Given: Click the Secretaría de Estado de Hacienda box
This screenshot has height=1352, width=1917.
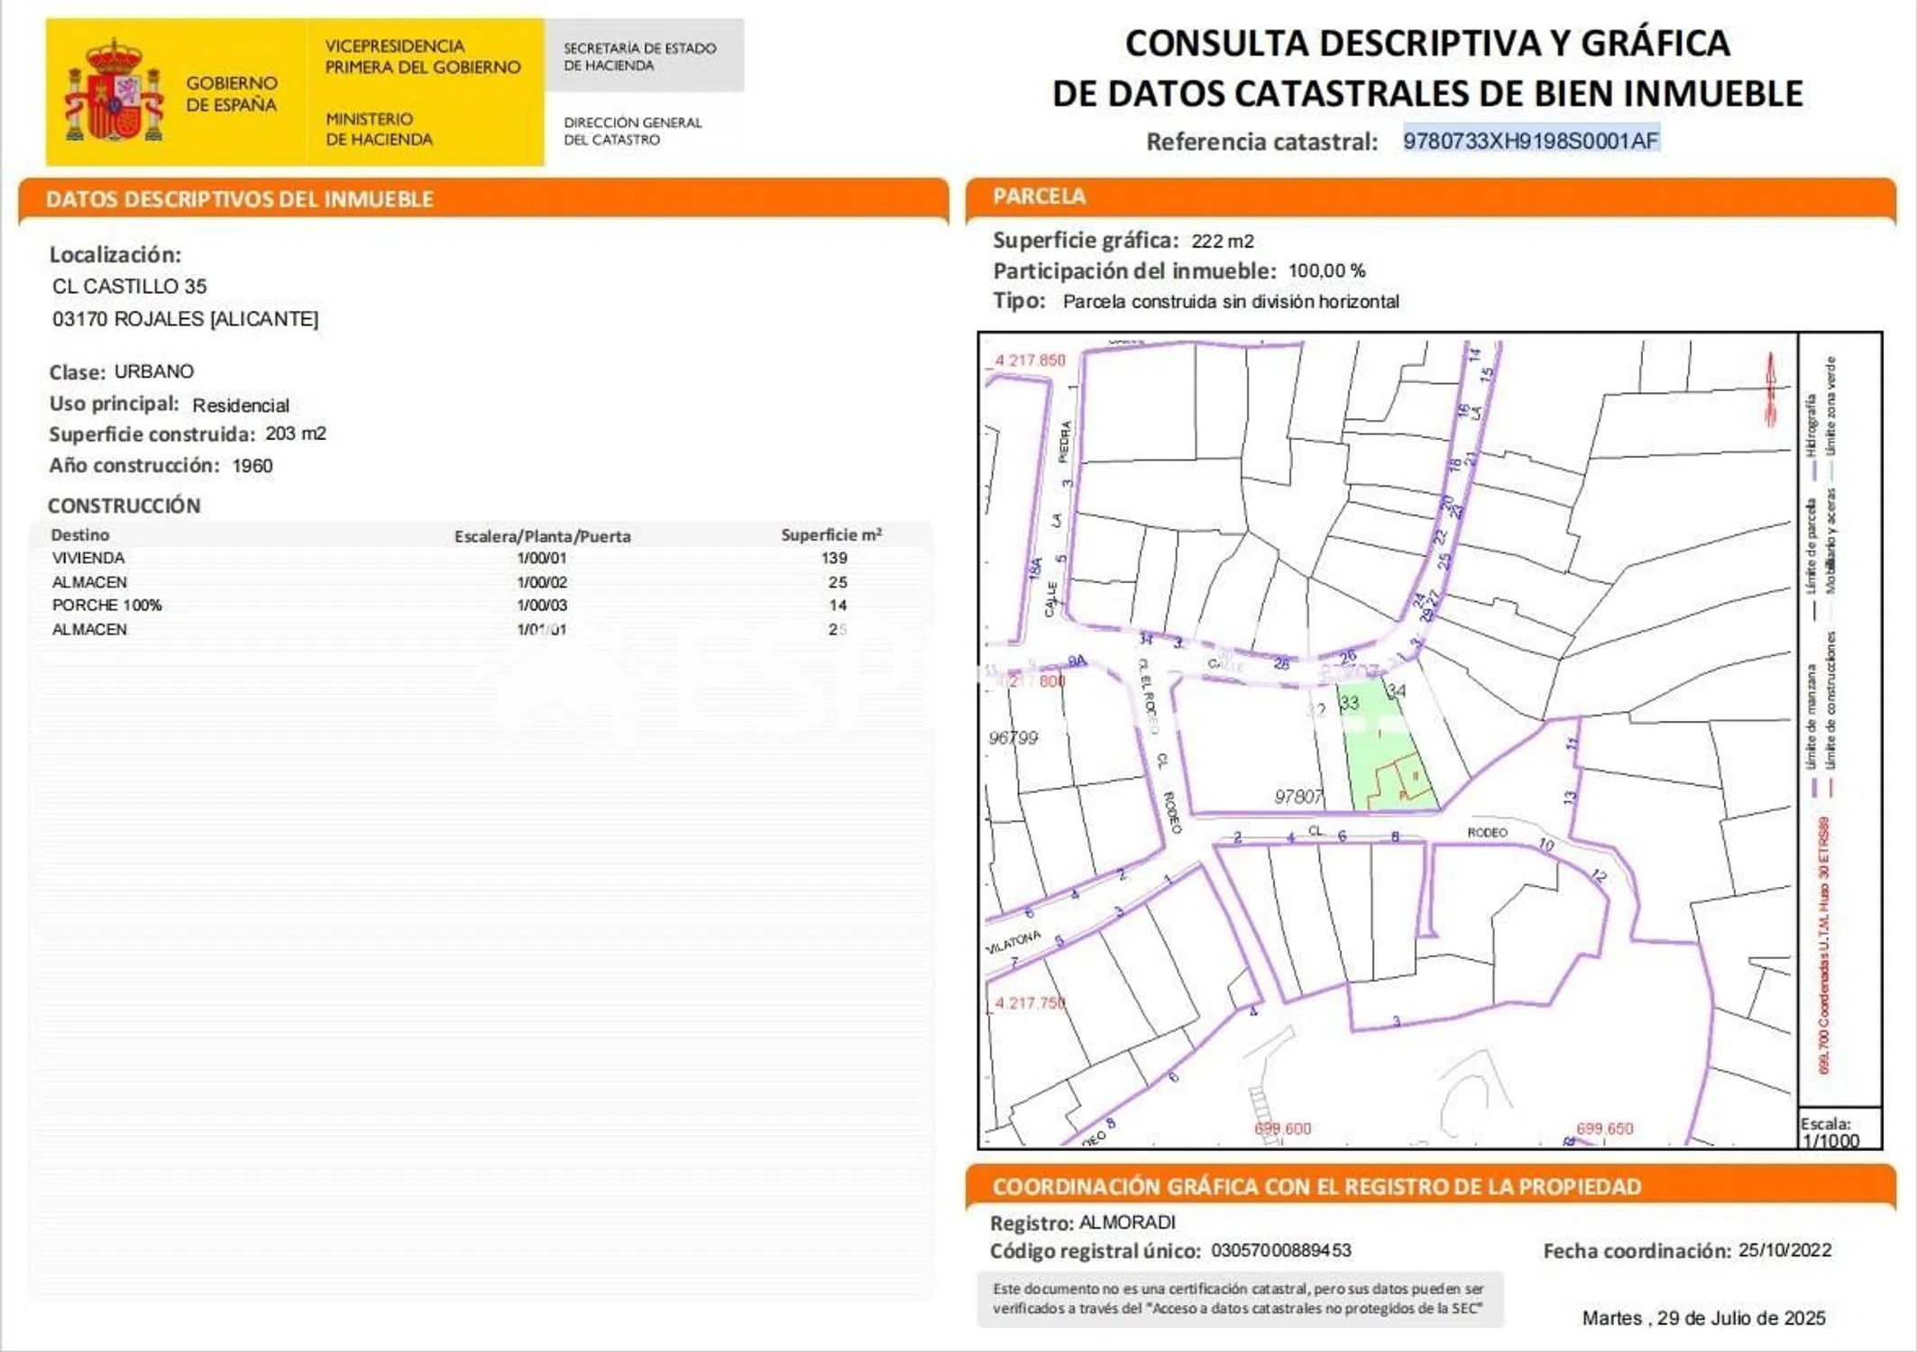Looking at the screenshot, I should coord(644,56).
